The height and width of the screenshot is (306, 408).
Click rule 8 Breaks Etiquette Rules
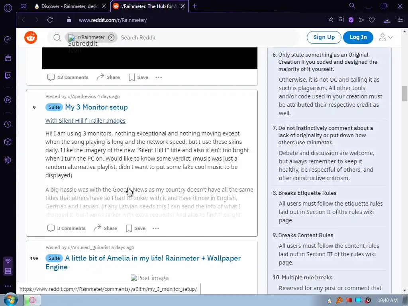pos(307,193)
